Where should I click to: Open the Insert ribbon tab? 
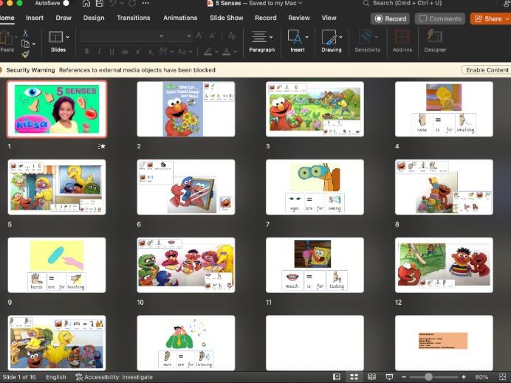click(x=35, y=18)
